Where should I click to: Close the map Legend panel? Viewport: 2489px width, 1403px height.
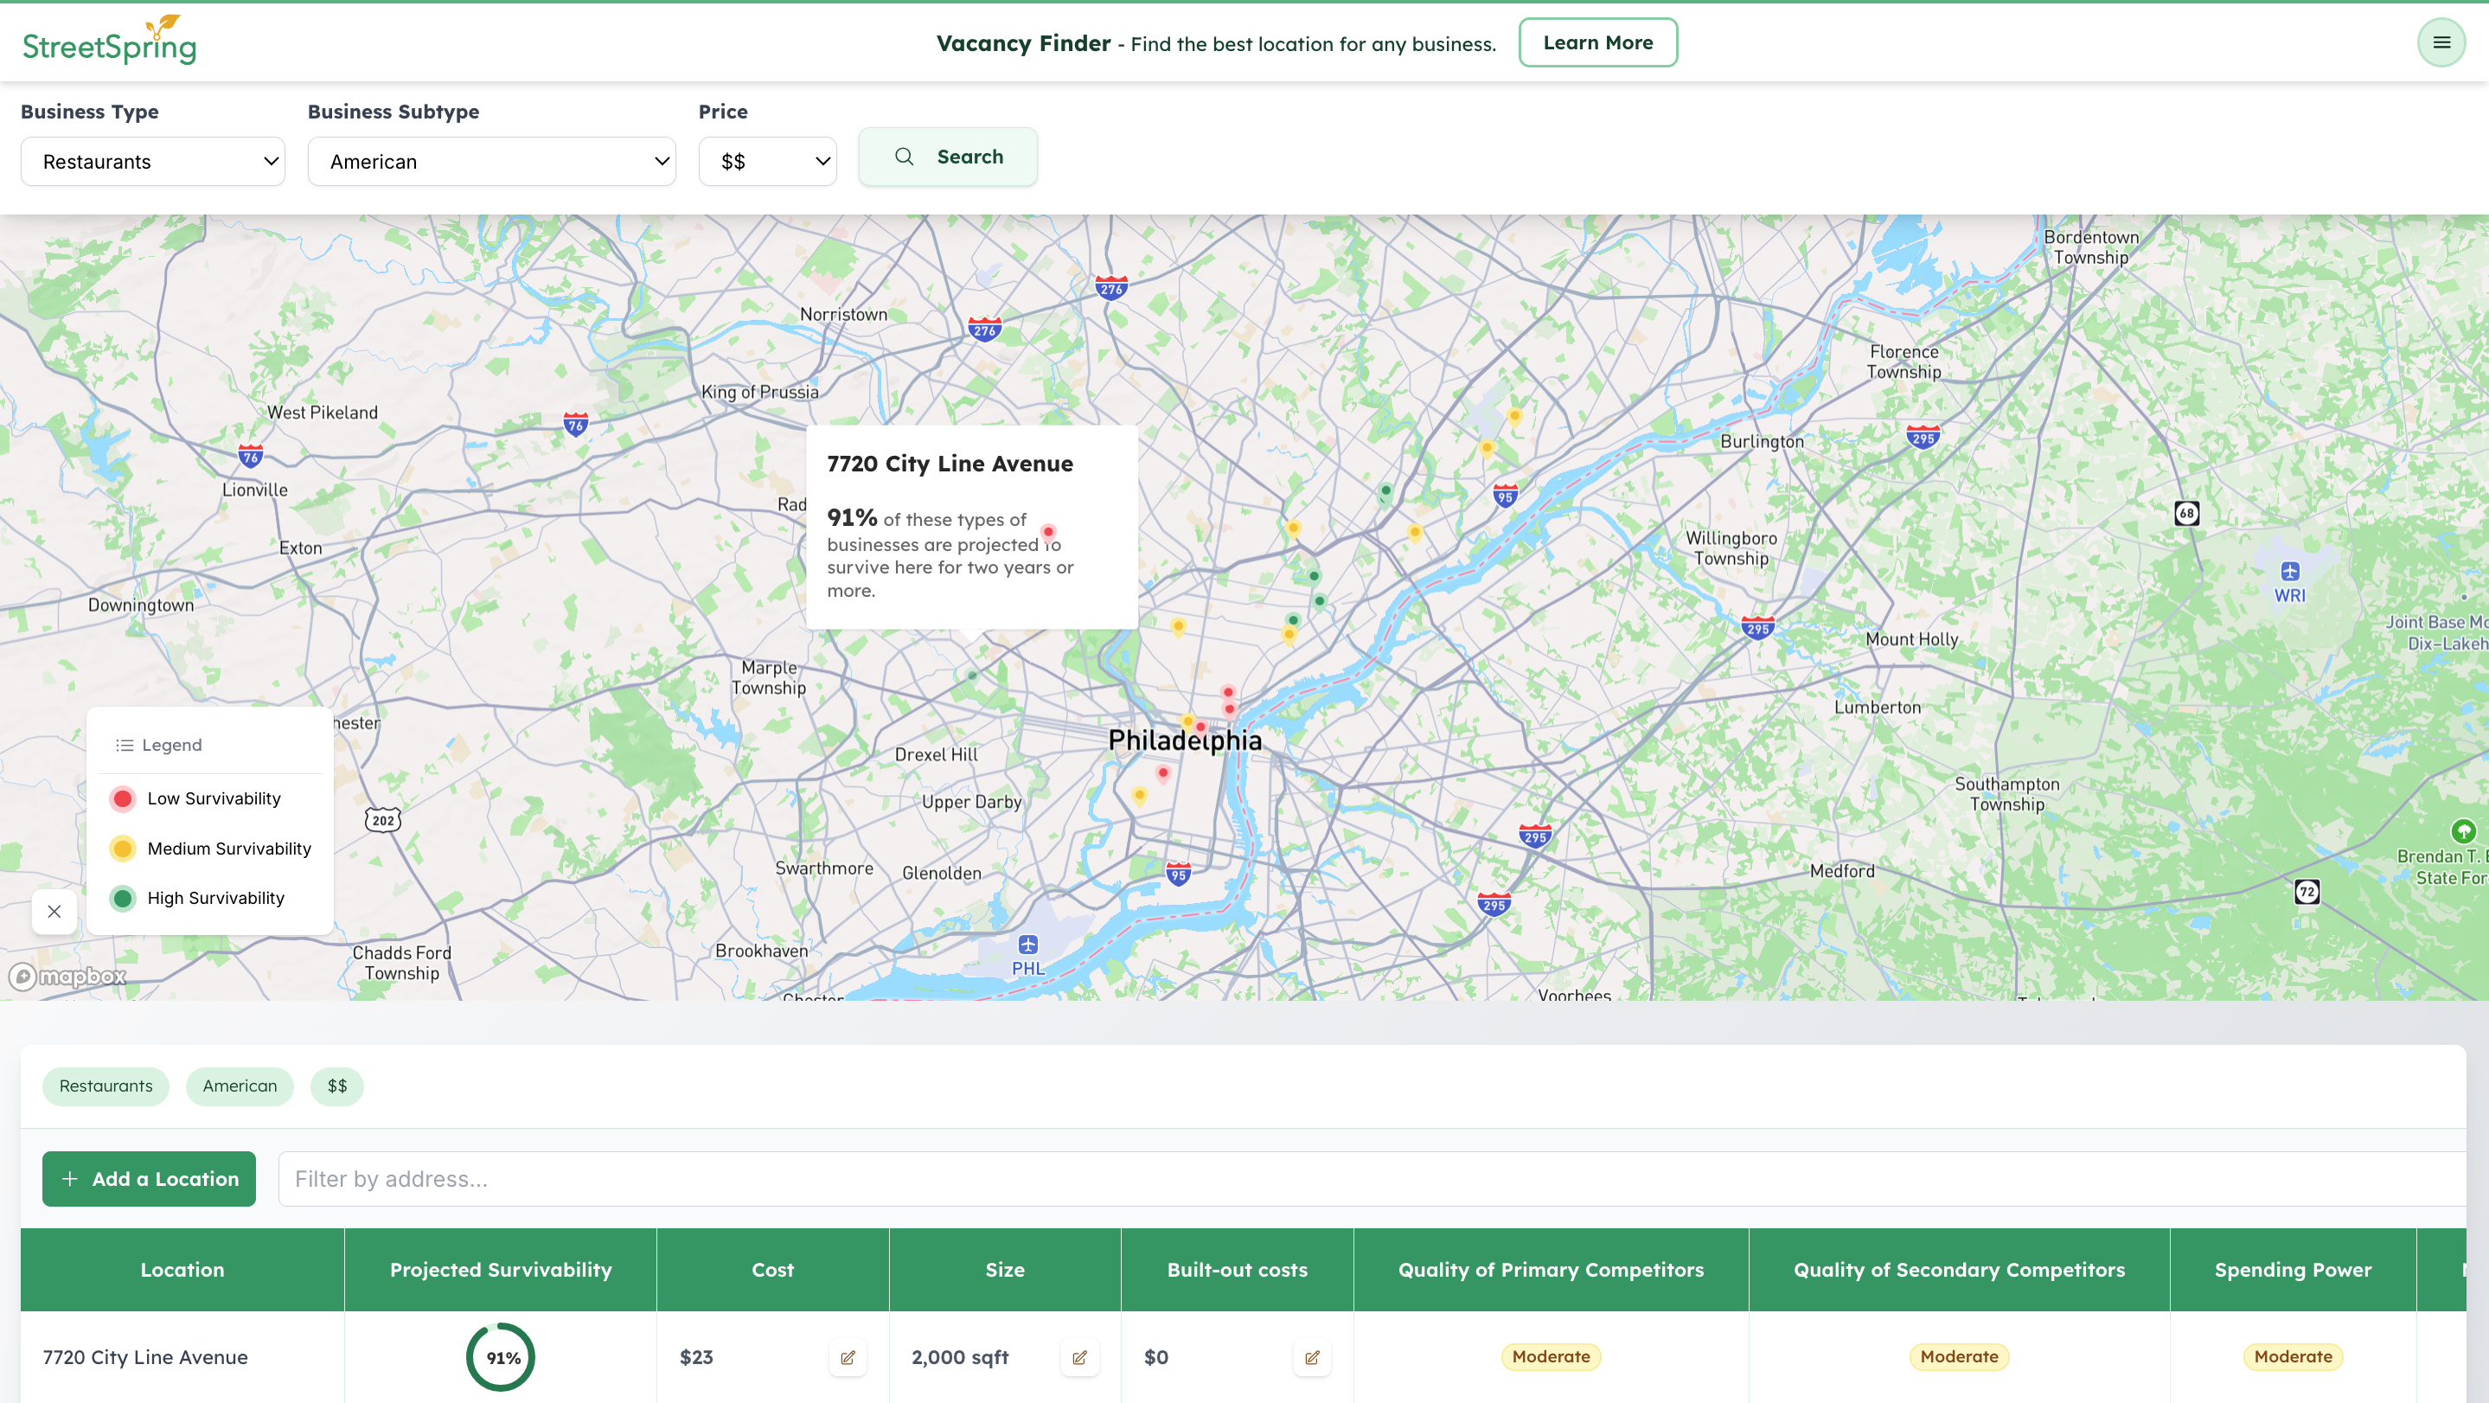pyautogui.click(x=54, y=911)
